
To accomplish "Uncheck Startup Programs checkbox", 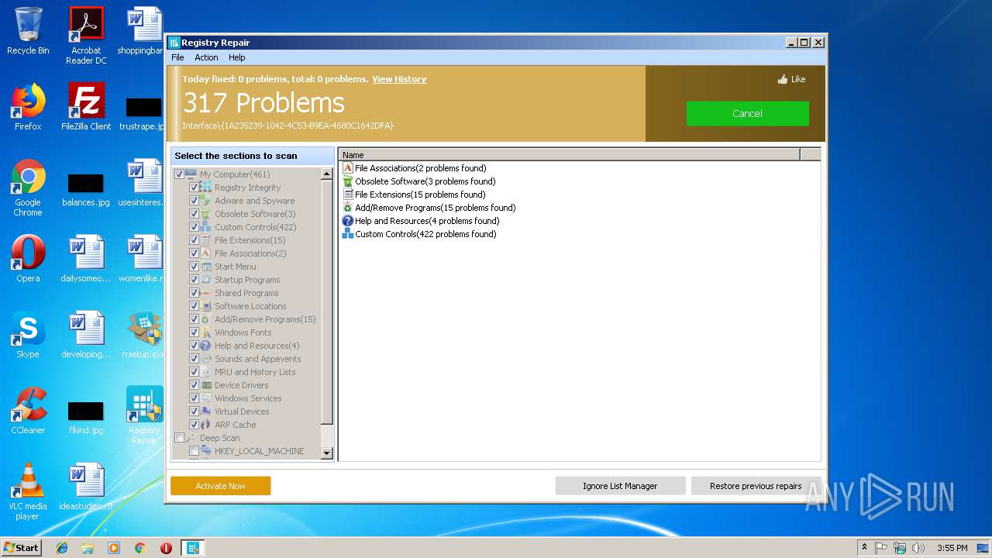I will [195, 280].
